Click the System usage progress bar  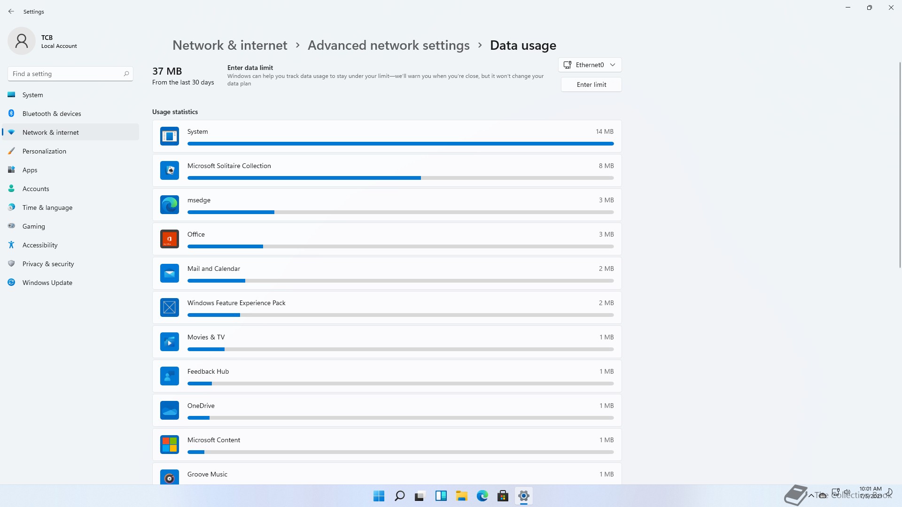pyautogui.click(x=400, y=144)
